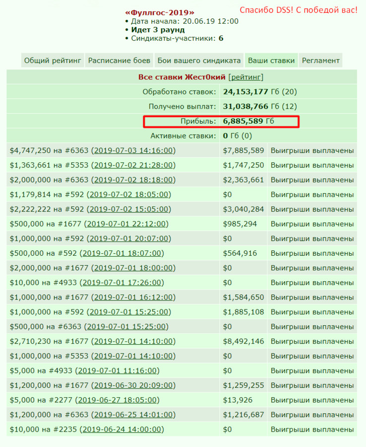Open the Регламент tab
Image resolution: width=366 pixels, height=447 pixels.
point(320,61)
